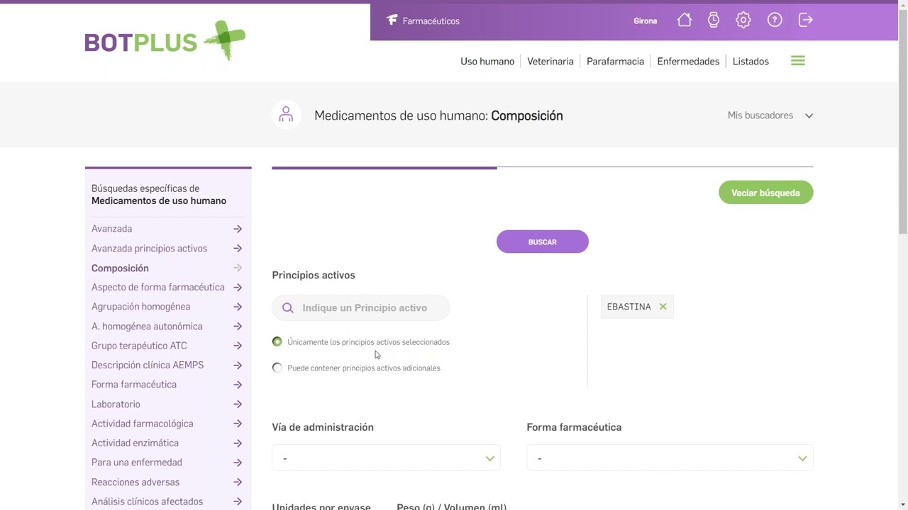This screenshot has height=510, width=908.
Task: Click the logout exit icon
Action: click(x=806, y=21)
